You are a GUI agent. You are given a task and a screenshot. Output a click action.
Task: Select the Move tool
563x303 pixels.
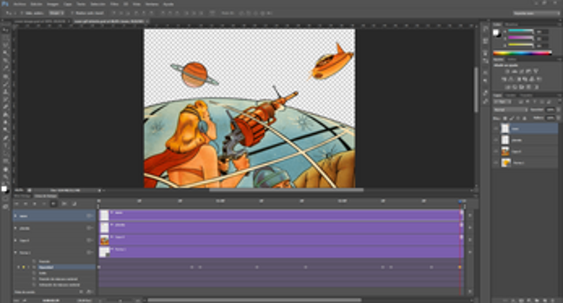(x=6, y=30)
